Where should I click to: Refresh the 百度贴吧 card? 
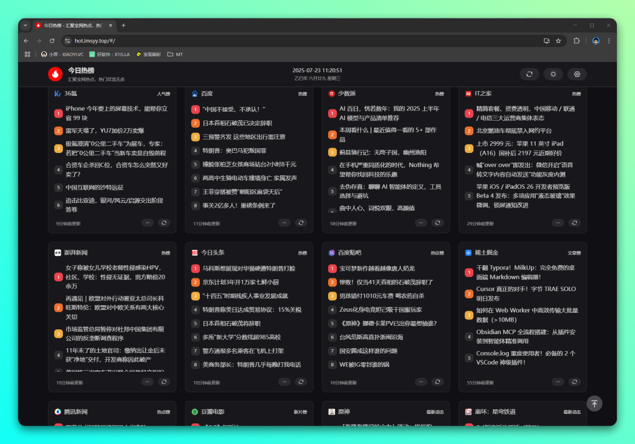(437, 382)
